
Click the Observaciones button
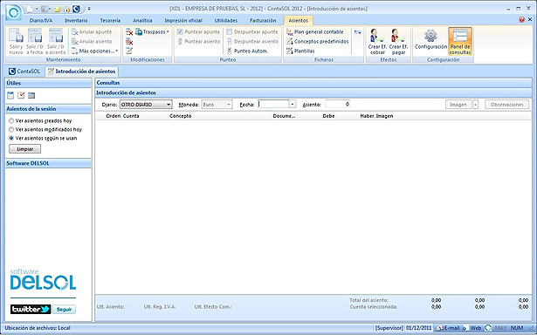point(506,105)
